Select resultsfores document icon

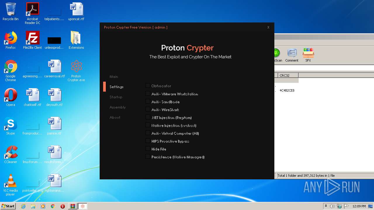[54, 155]
